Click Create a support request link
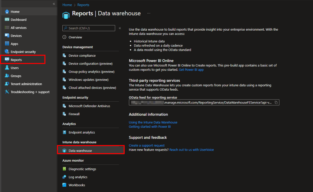313x192 pixels. (x=147, y=145)
